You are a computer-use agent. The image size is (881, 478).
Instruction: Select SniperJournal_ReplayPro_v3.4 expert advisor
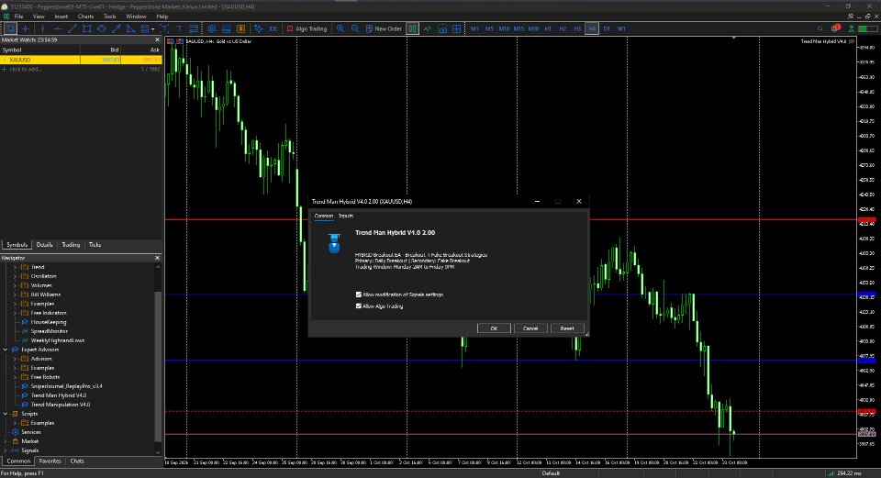click(x=66, y=386)
